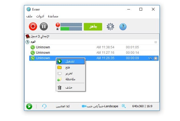This screenshot has width=180, height=121.
Task: Open help via blue question mark icon
Action: click(x=123, y=27)
